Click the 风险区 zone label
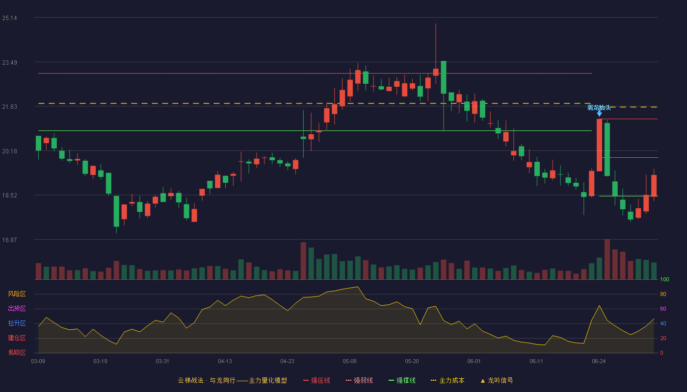The width and height of the screenshot is (687, 392). (17, 294)
